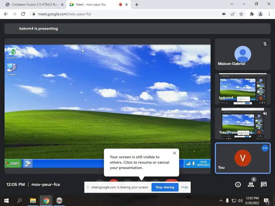Expand the chevron atop the shared screen
Viewport: 275px width, 206px height.
(x=107, y=46)
